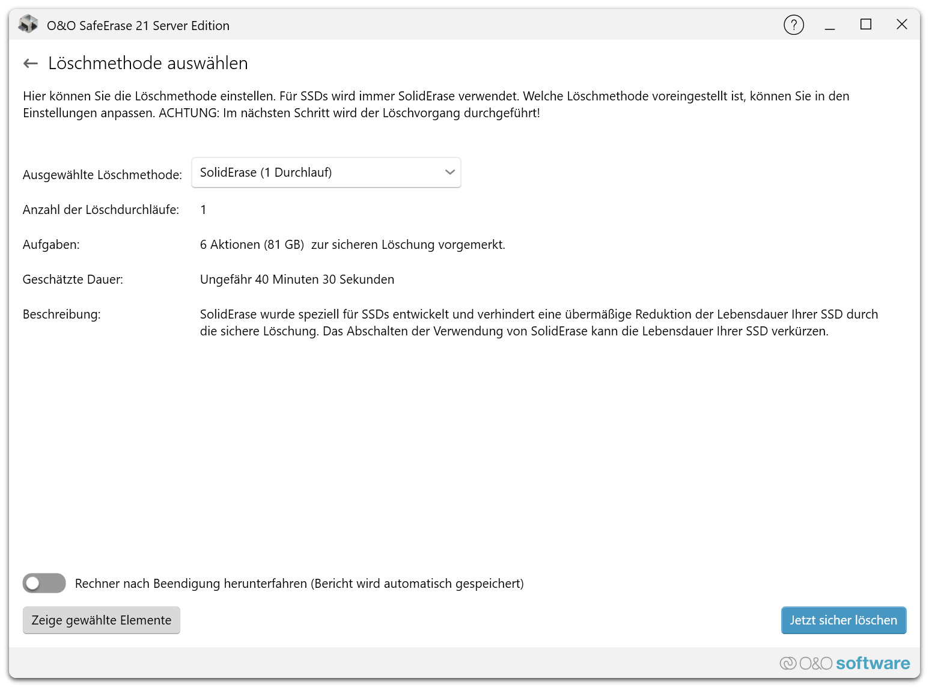Click the O&O SafeErase app icon in title bar
The width and height of the screenshot is (929, 687).
pyautogui.click(x=28, y=25)
